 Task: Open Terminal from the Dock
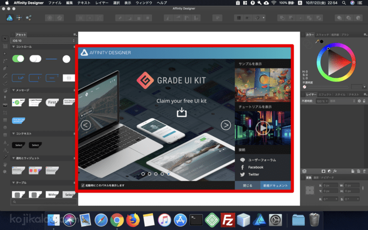196,220
